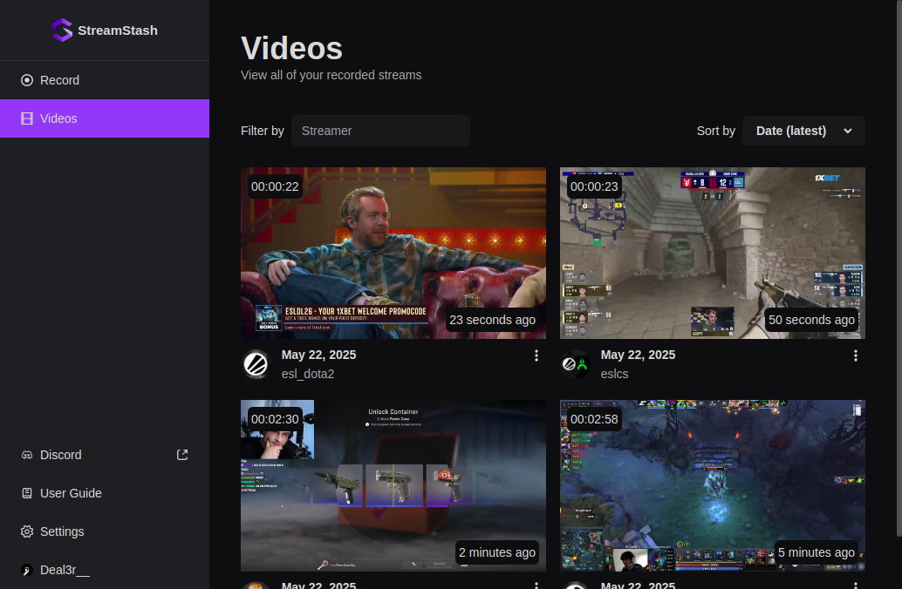
Task: Play the 00:02:30 Unlock Container video
Action: pos(393,485)
